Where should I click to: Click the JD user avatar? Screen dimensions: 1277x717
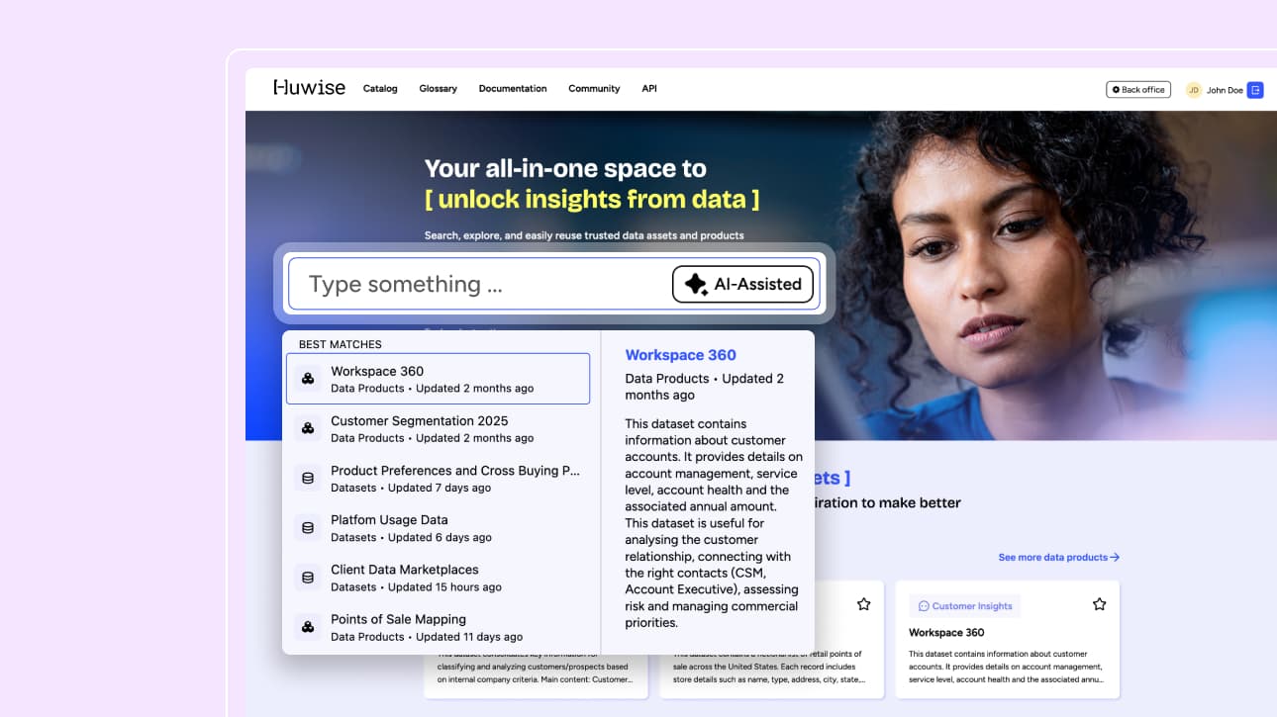tap(1193, 90)
